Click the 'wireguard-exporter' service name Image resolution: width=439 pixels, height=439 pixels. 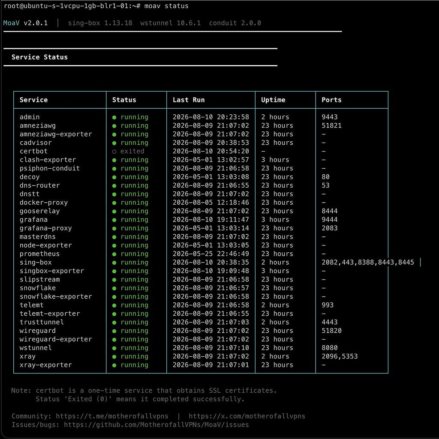coord(56,339)
